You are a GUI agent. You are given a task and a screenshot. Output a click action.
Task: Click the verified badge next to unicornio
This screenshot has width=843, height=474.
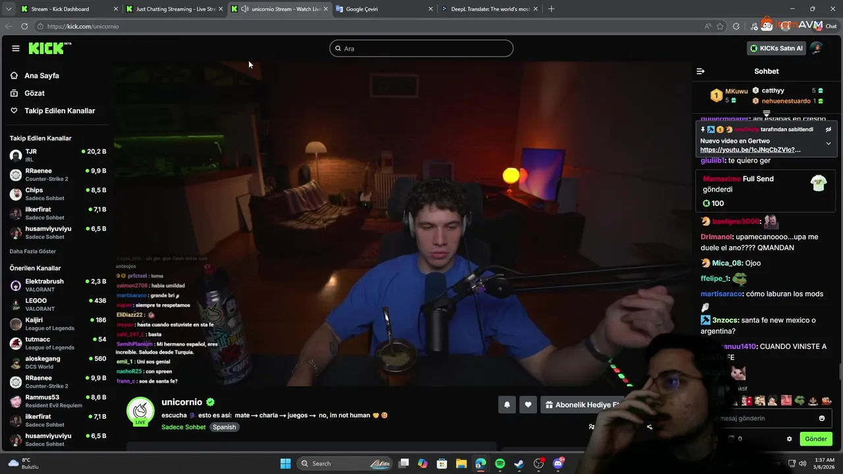210,402
